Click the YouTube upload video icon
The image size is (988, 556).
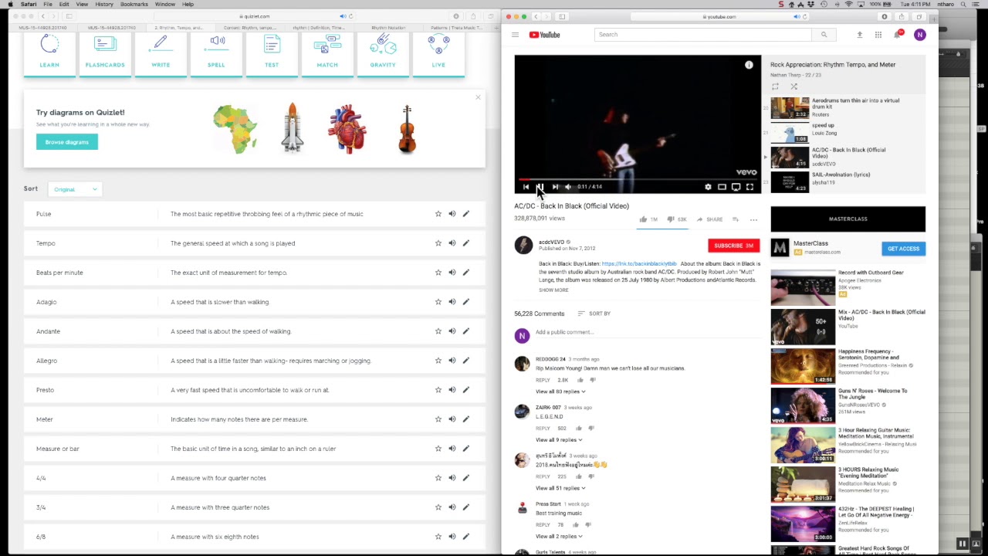pos(859,35)
